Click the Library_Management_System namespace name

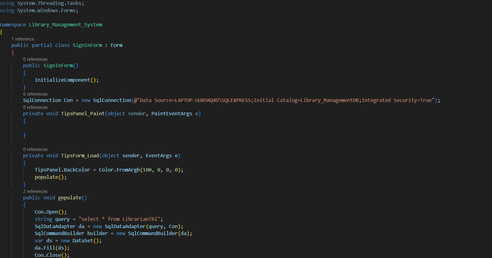pos(65,24)
